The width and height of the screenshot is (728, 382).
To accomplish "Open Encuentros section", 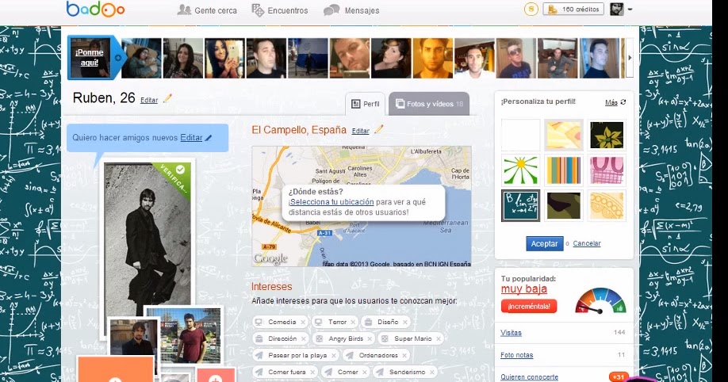I will (x=279, y=10).
